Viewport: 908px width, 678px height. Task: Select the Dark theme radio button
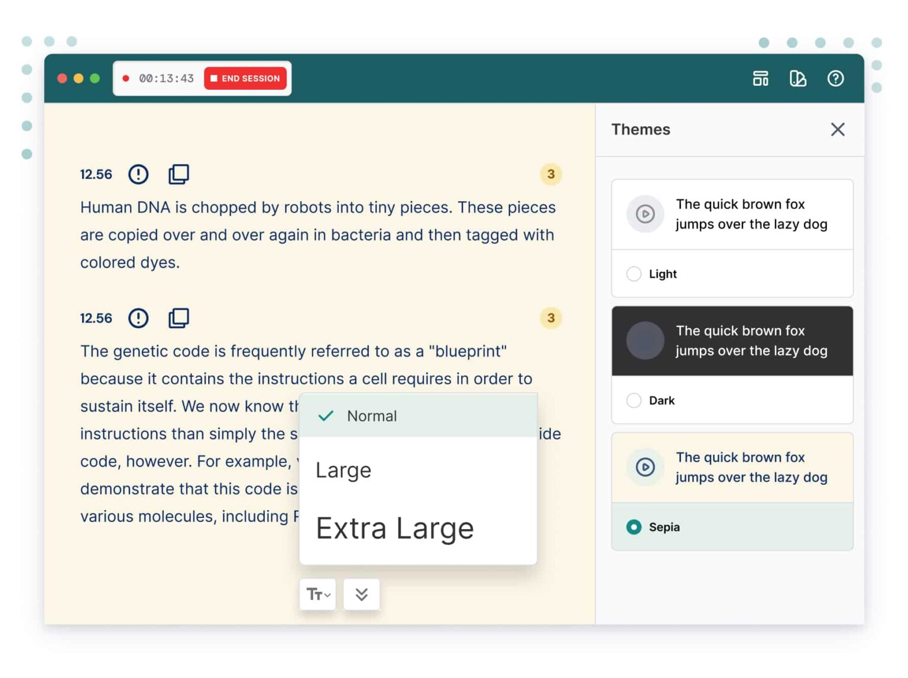point(634,400)
